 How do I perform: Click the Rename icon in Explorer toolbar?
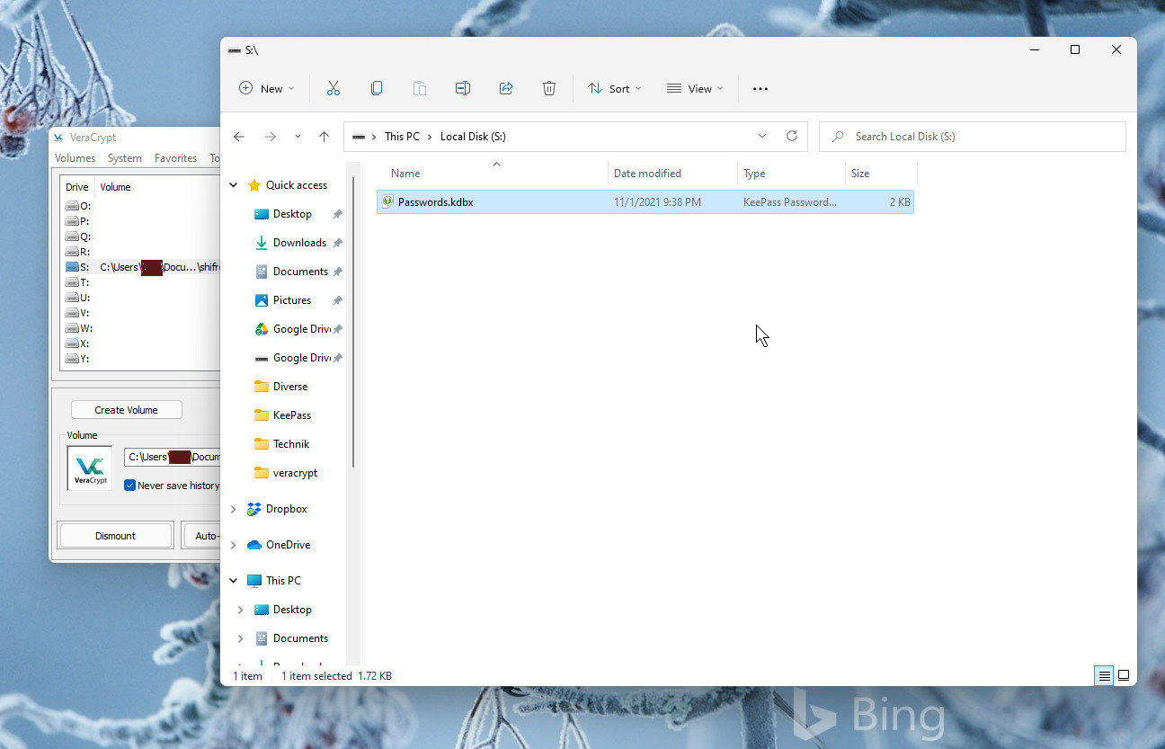463,88
